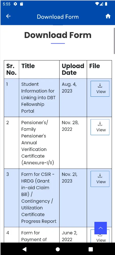Tap the Wi-Fi signal status icon
The height and width of the screenshot is (255, 115).
click(x=97, y=4)
